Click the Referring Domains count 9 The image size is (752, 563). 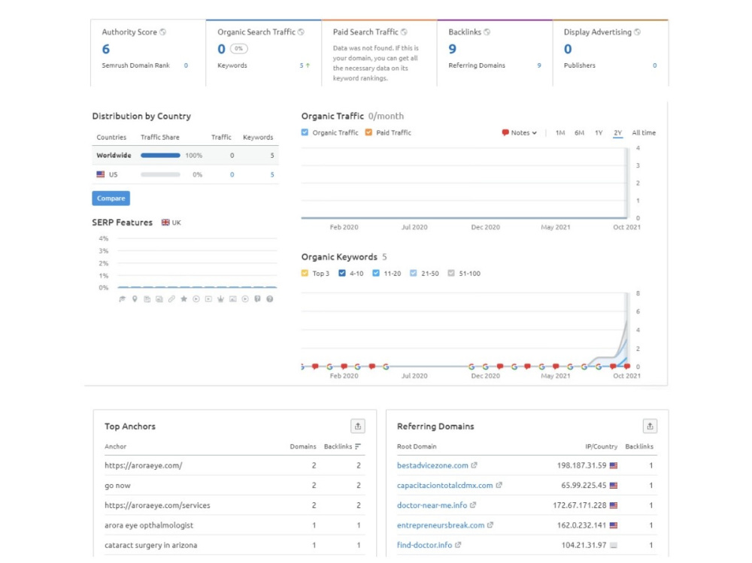pyautogui.click(x=539, y=65)
